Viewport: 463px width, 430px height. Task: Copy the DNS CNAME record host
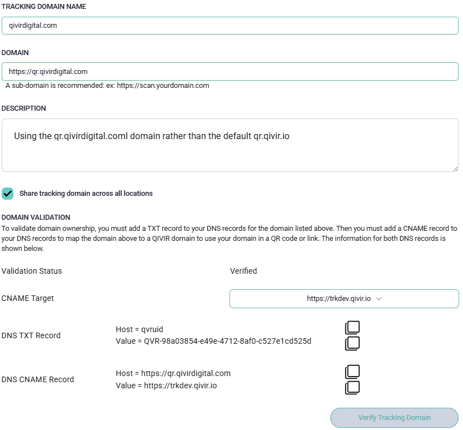(352, 372)
